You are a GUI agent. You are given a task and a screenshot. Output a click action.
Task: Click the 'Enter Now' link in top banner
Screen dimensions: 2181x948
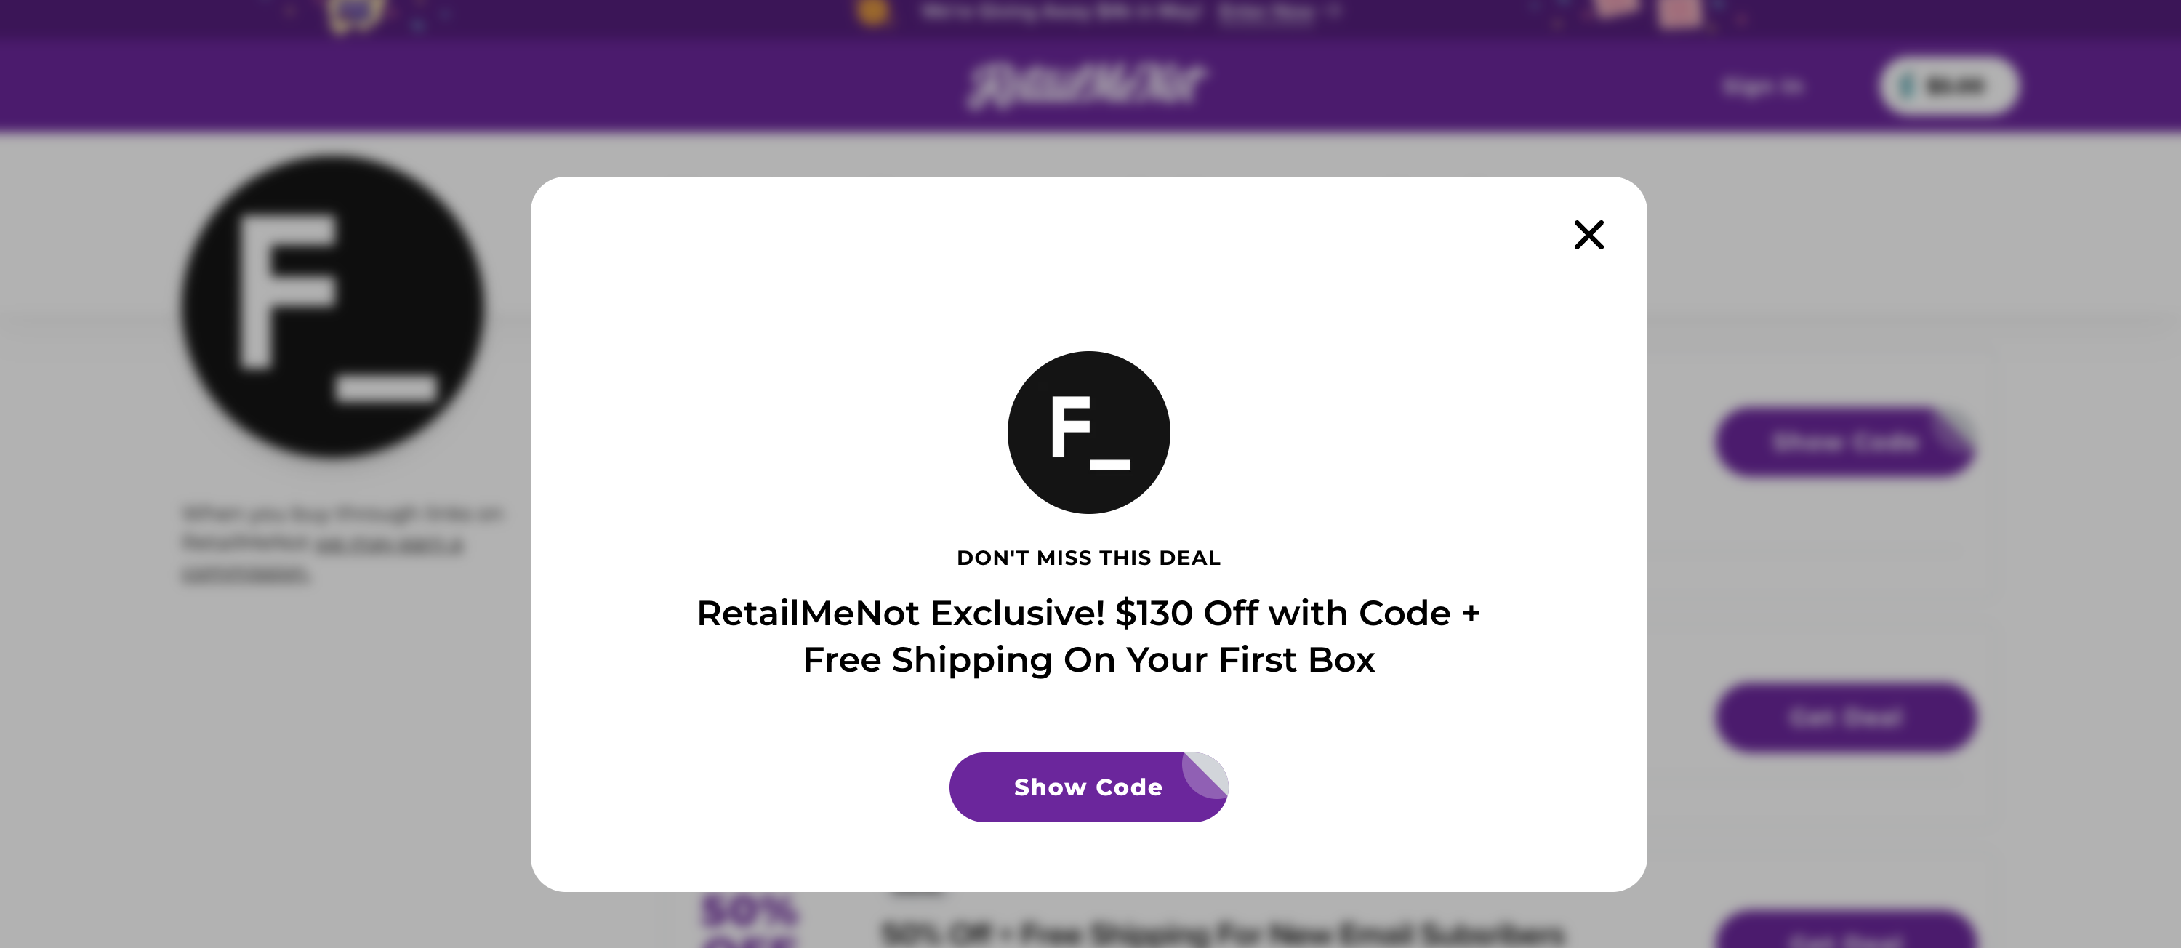click(x=1266, y=12)
